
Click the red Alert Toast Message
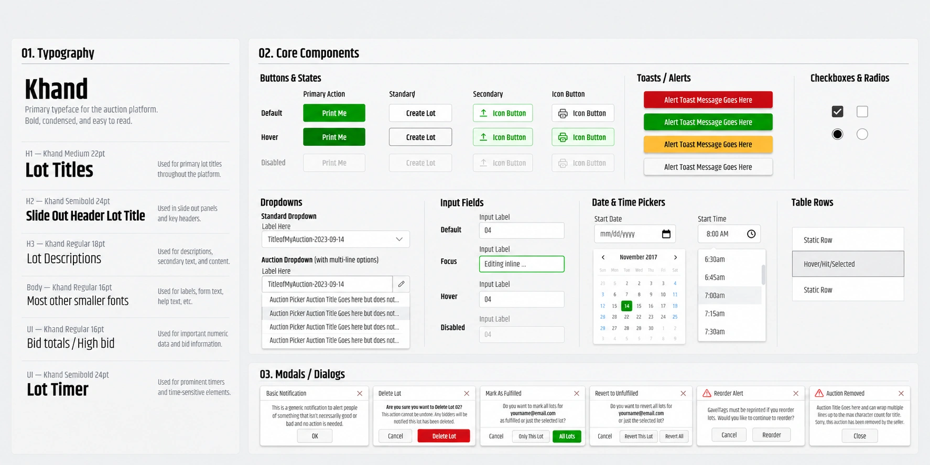pyautogui.click(x=708, y=100)
